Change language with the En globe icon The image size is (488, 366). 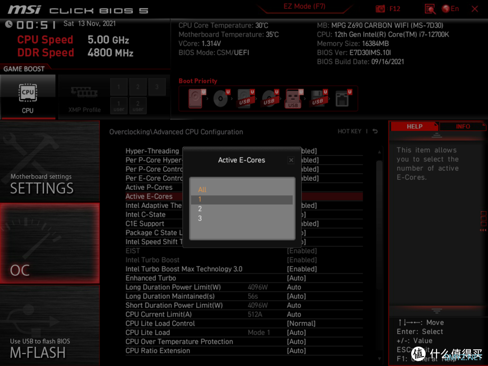pyautogui.click(x=450, y=9)
